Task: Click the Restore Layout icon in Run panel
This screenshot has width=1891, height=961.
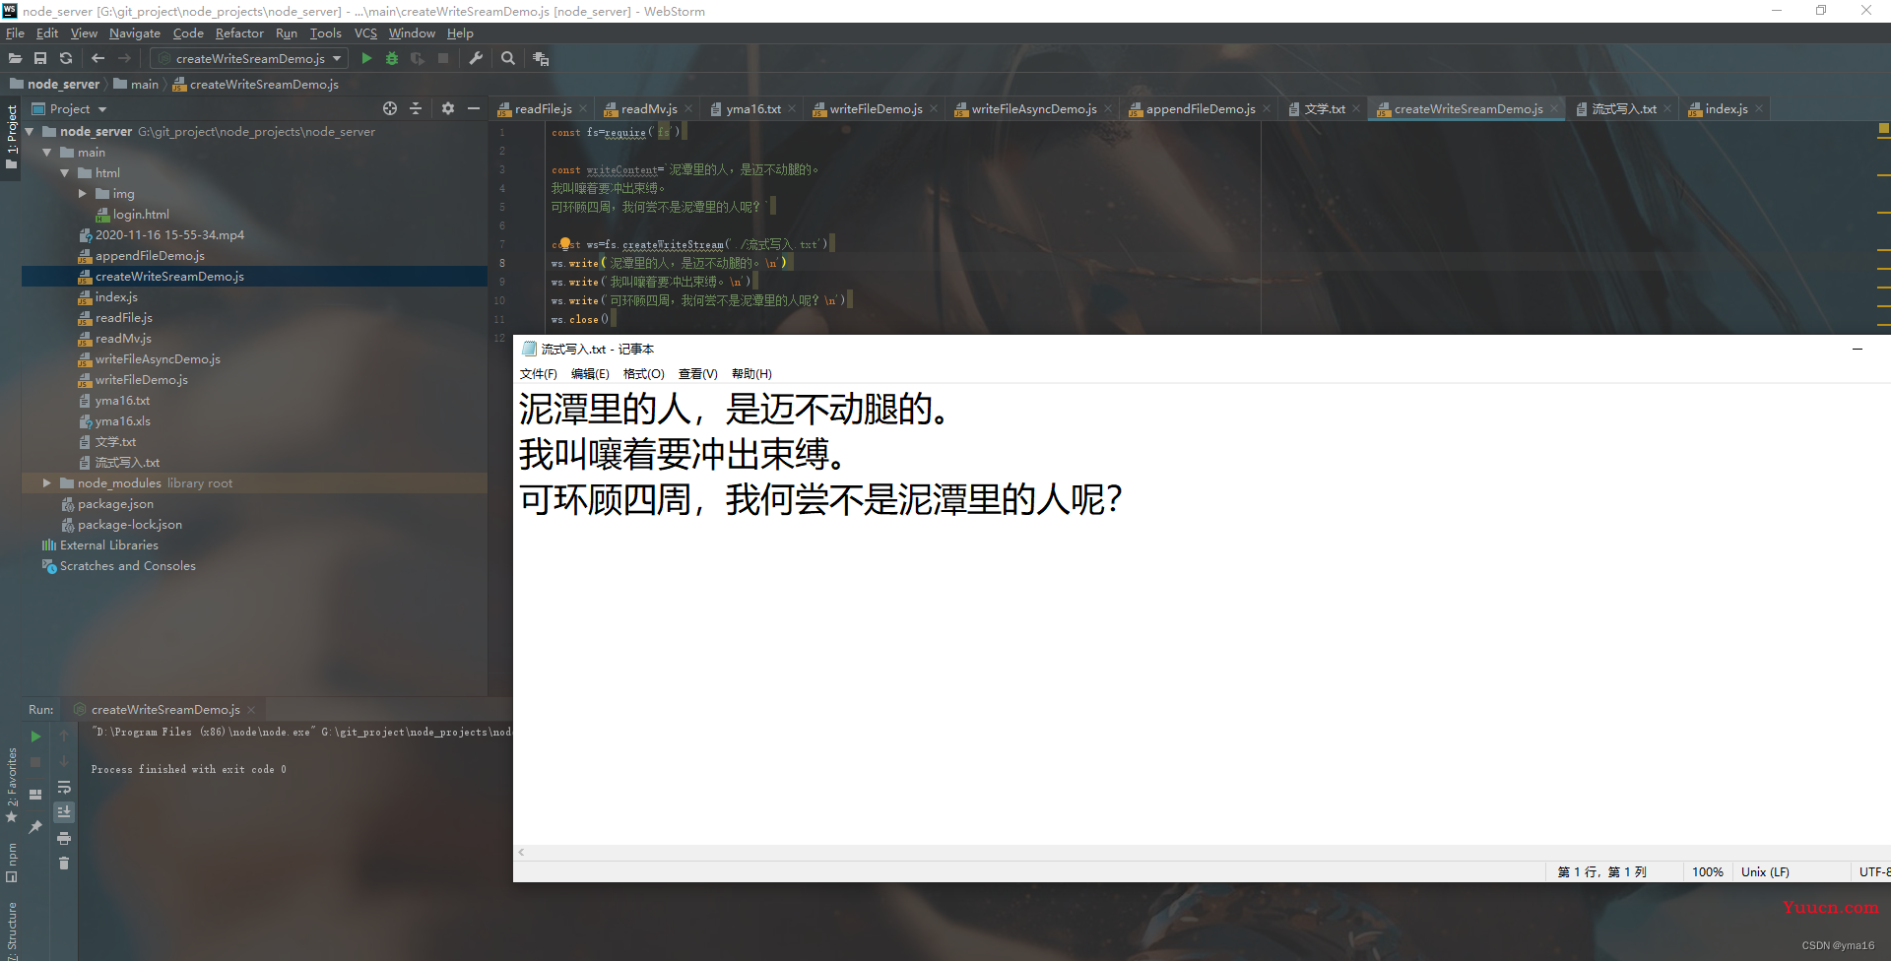Action: click(35, 794)
